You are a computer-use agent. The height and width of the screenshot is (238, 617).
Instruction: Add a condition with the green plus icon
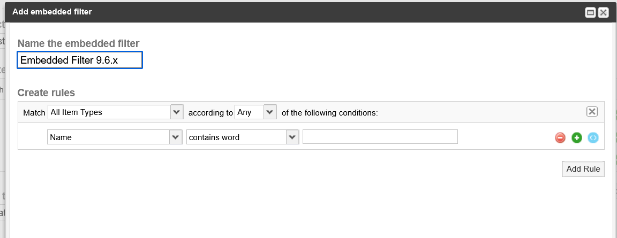point(576,138)
